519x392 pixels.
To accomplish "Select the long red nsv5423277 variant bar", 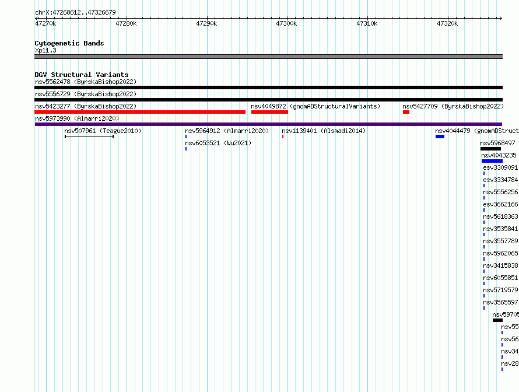I will 140,112.
